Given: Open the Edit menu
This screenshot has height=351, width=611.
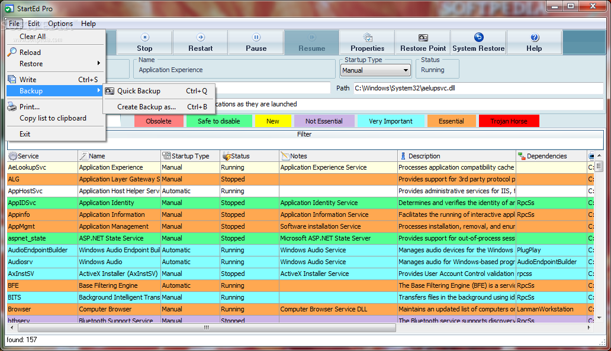Looking at the screenshot, I should coord(34,23).
